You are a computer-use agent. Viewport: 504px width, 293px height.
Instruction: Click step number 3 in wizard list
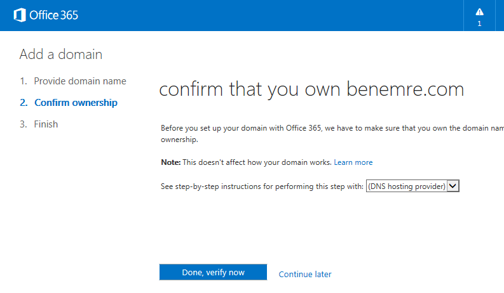(x=23, y=124)
